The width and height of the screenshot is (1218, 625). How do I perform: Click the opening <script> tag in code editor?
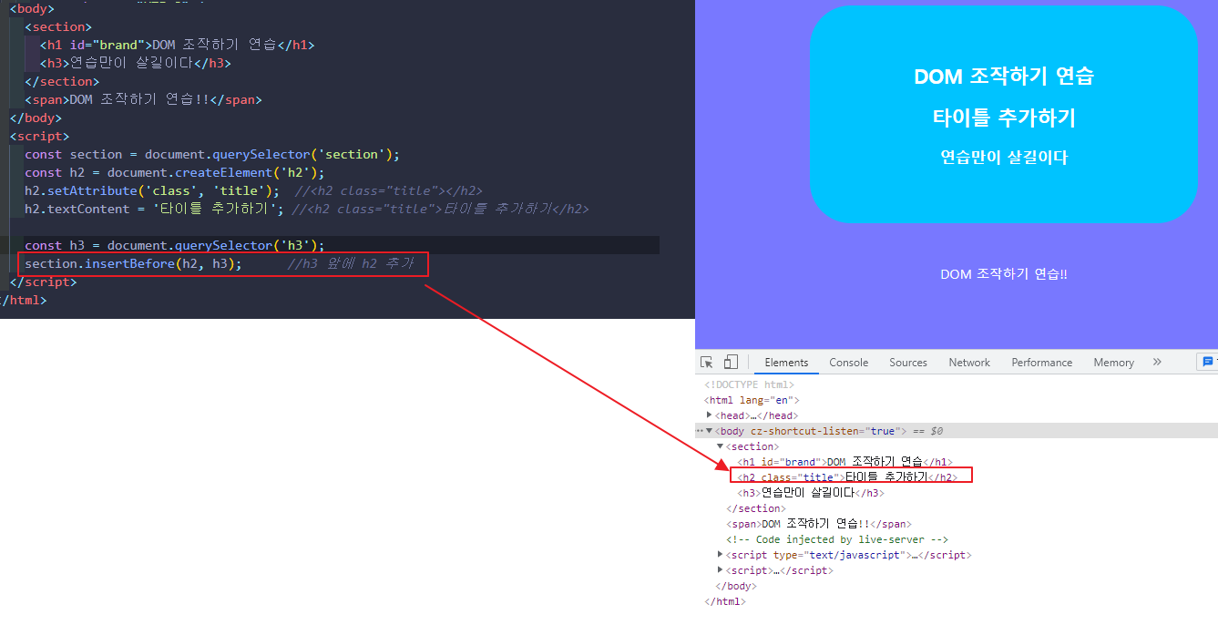click(x=39, y=136)
